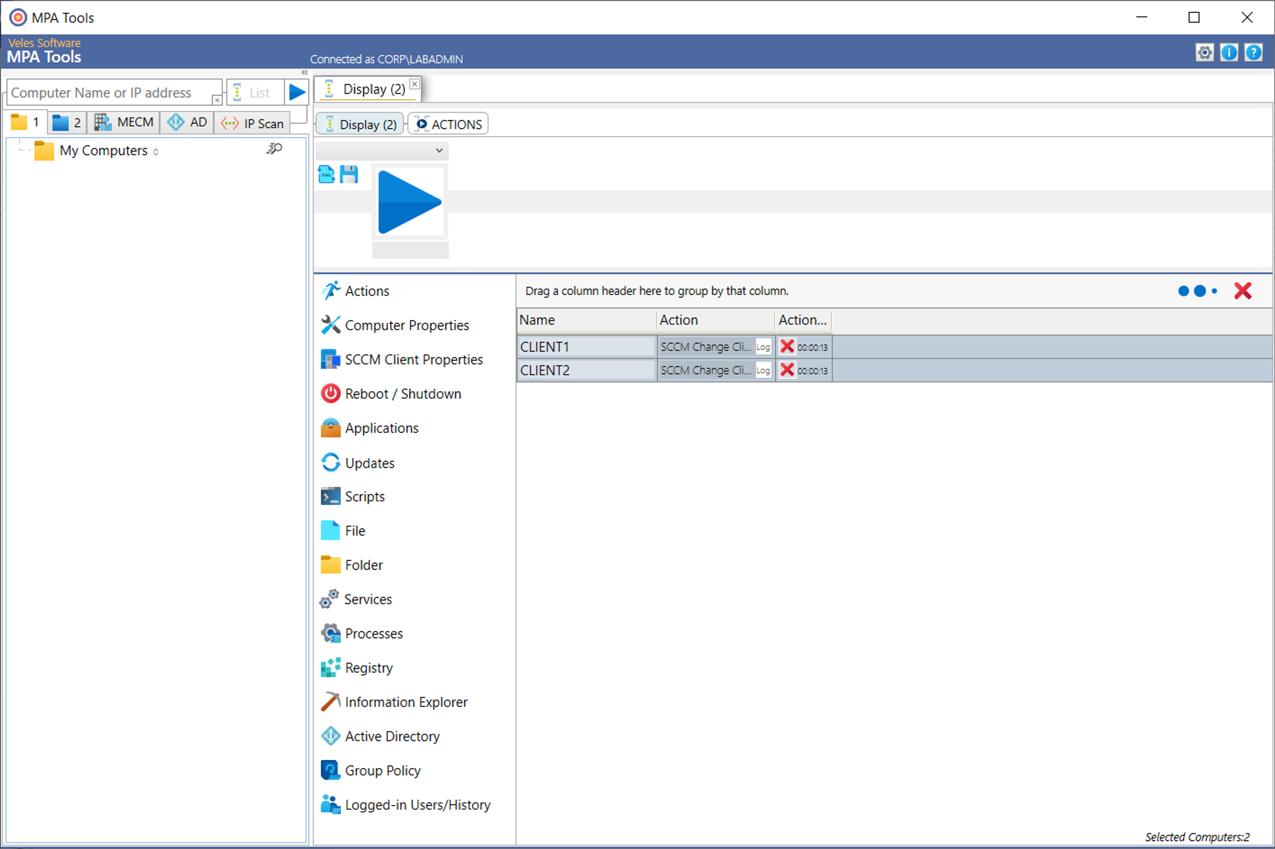Close the Display (2) tab
The width and height of the screenshot is (1275, 849).
(414, 83)
